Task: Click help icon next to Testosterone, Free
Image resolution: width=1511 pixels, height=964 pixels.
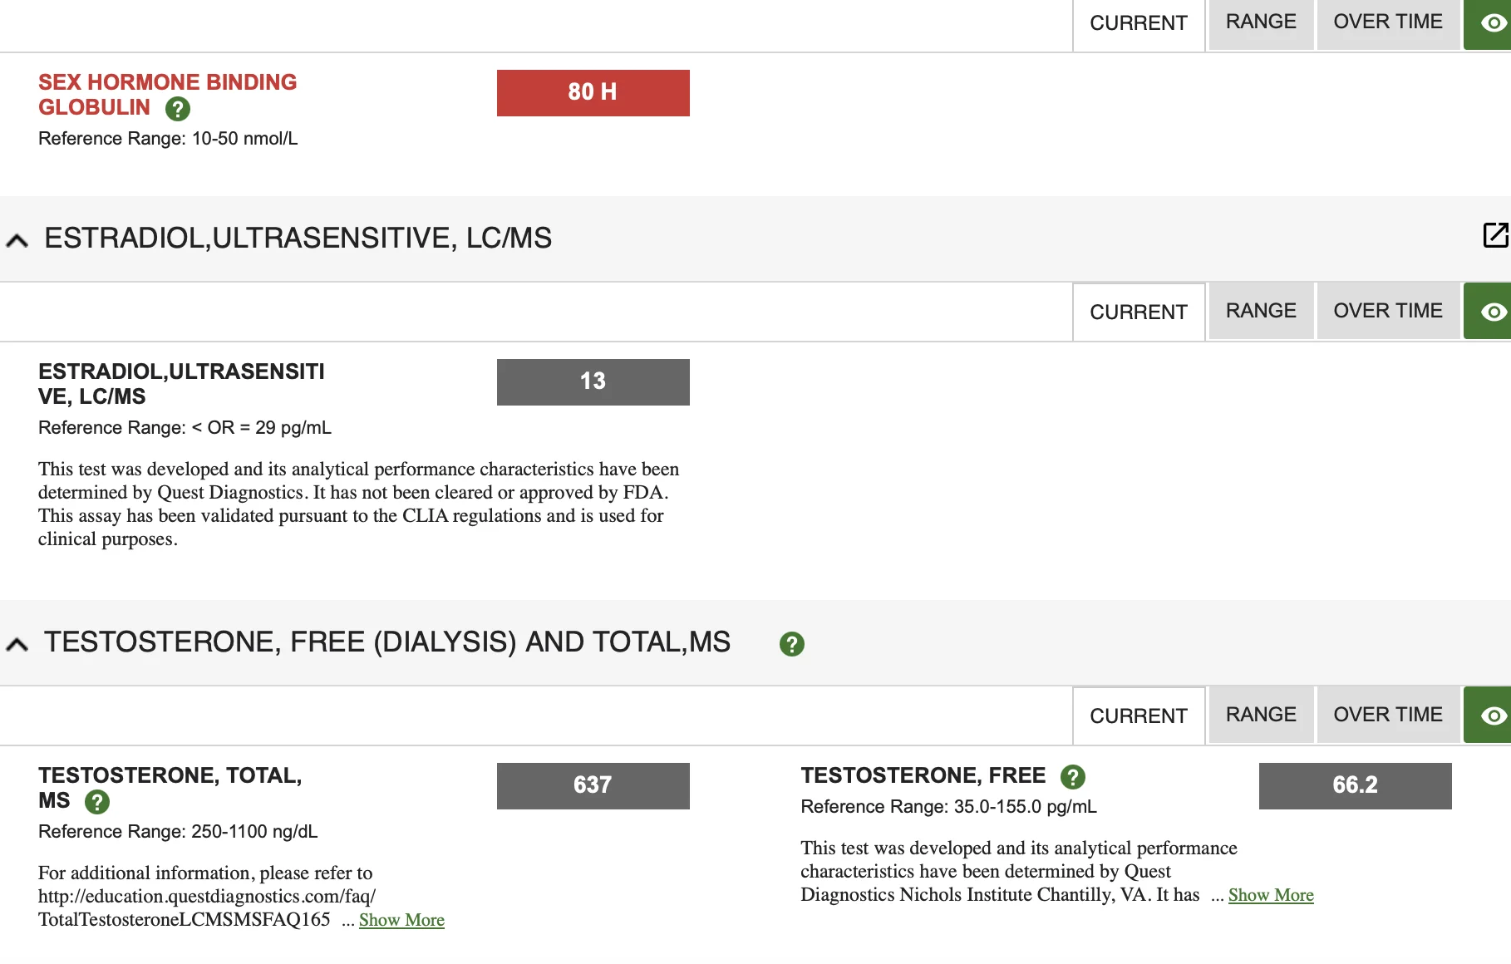Action: [1072, 777]
